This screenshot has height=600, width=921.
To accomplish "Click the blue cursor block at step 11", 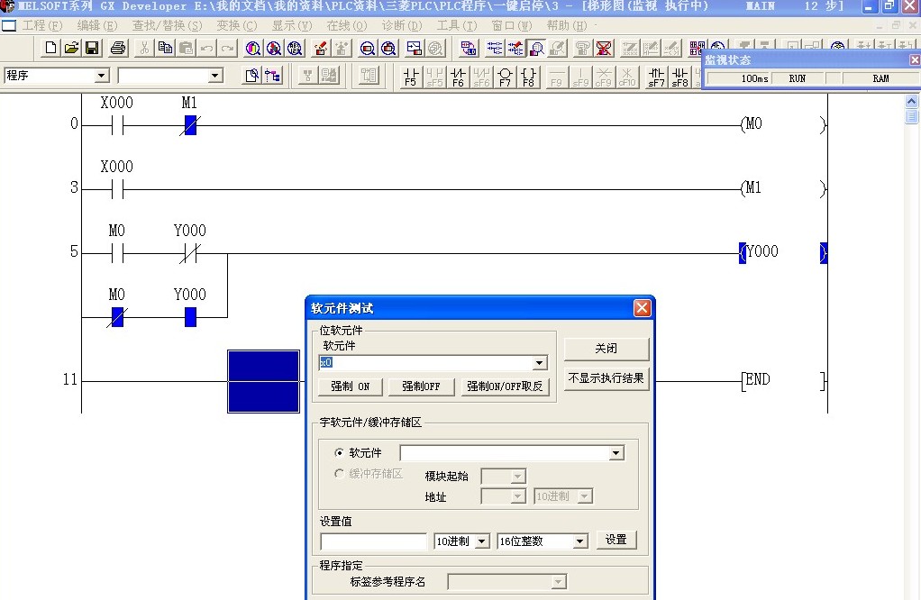I will pos(264,382).
